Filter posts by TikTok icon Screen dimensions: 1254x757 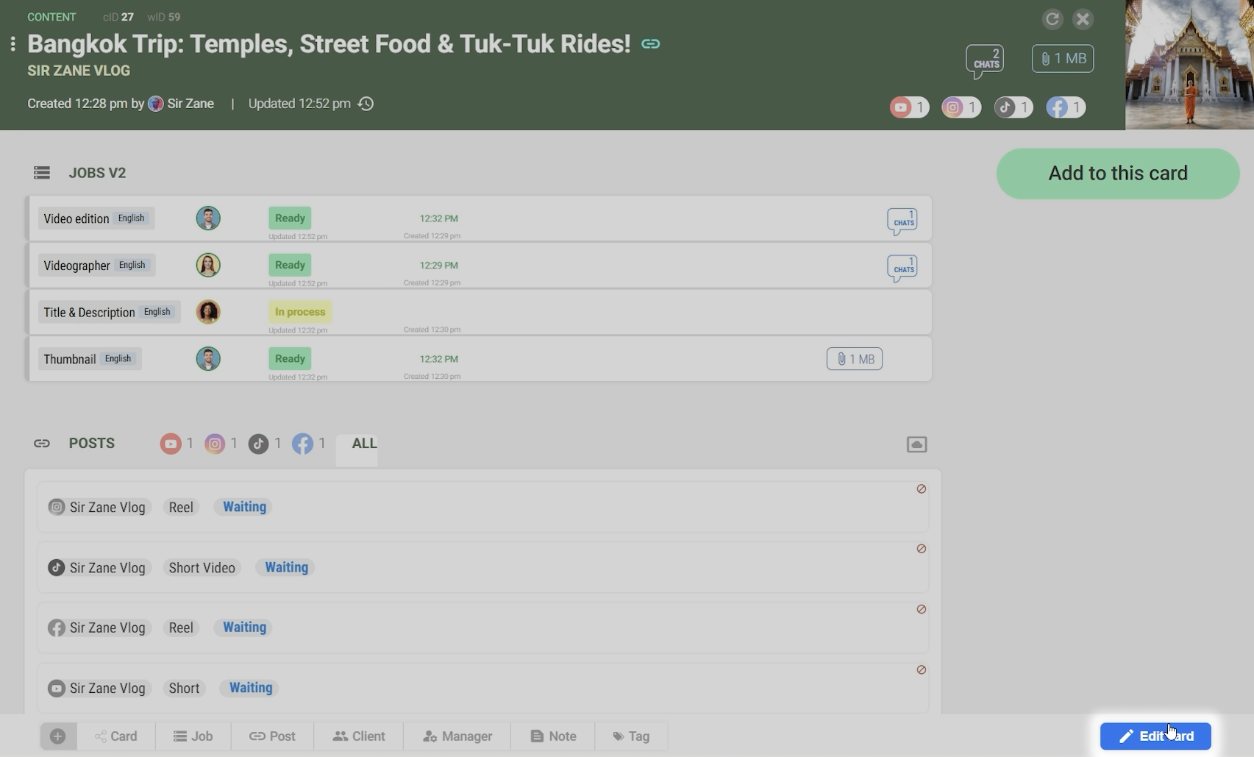tap(258, 444)
